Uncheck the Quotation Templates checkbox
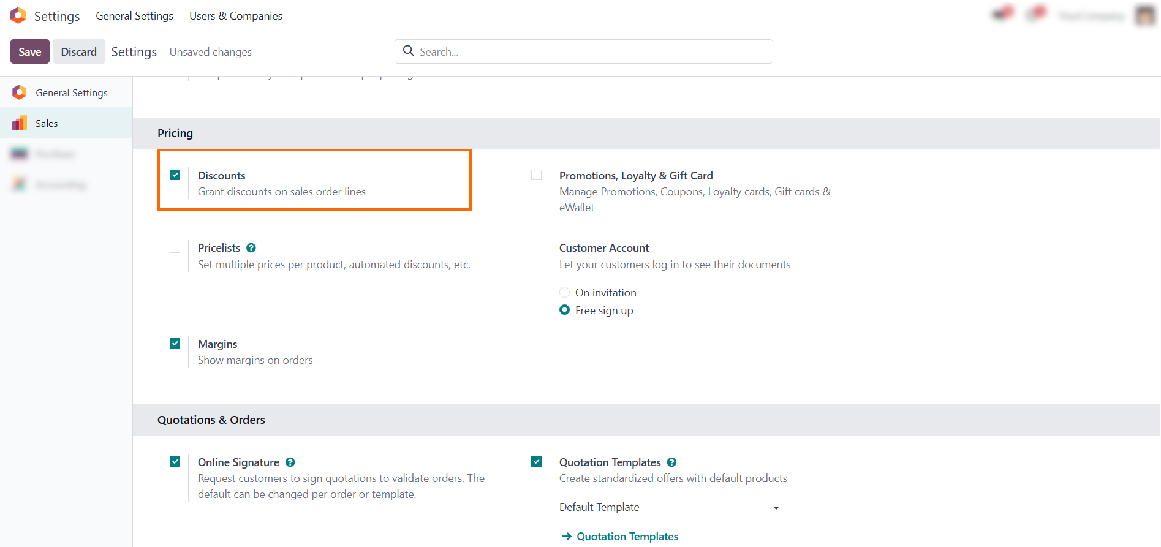 (537, 462)
